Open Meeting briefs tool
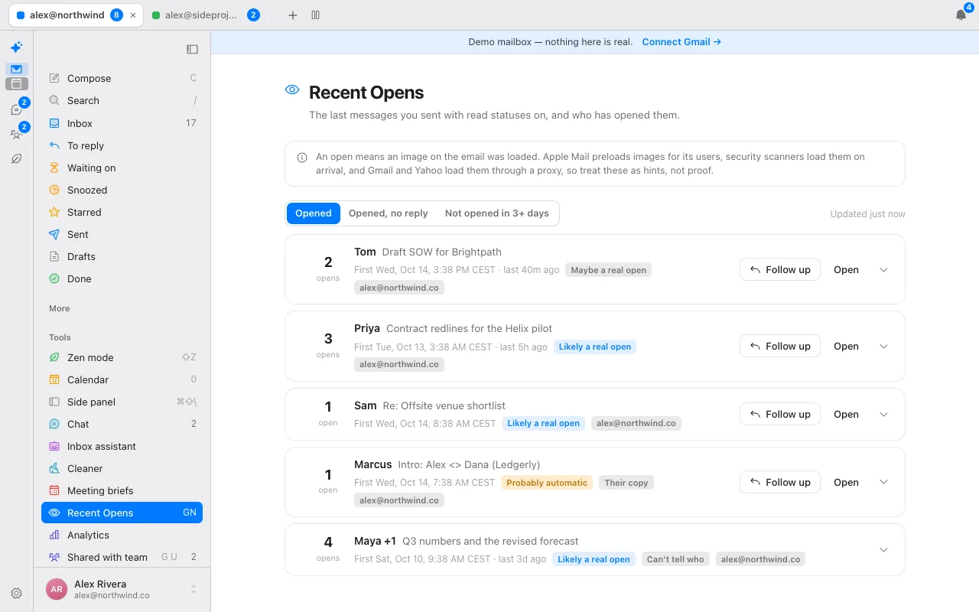The image size is (979, 612). [122, 490]
